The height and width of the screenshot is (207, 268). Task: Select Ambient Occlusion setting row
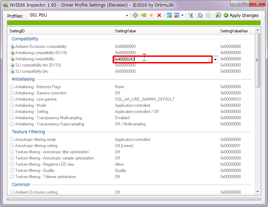[130, 192]
